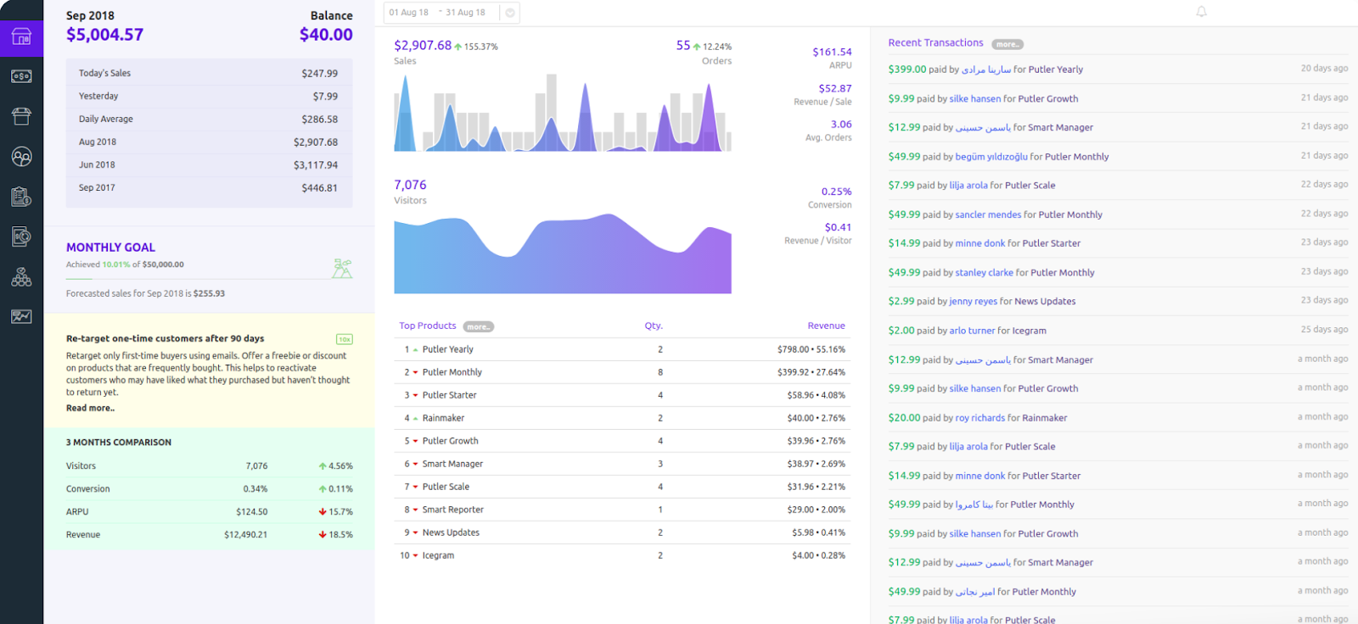The width and height of the screenshot is (1358, 624).
Task: Open customer sancler mendes link
Action: click(x=988, y=214)
